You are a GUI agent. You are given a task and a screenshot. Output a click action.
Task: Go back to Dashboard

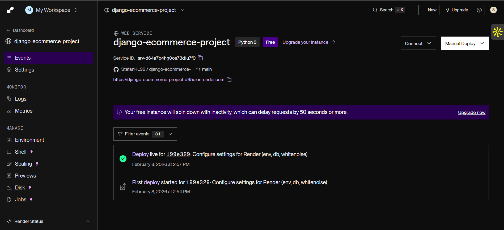[20, 30]
